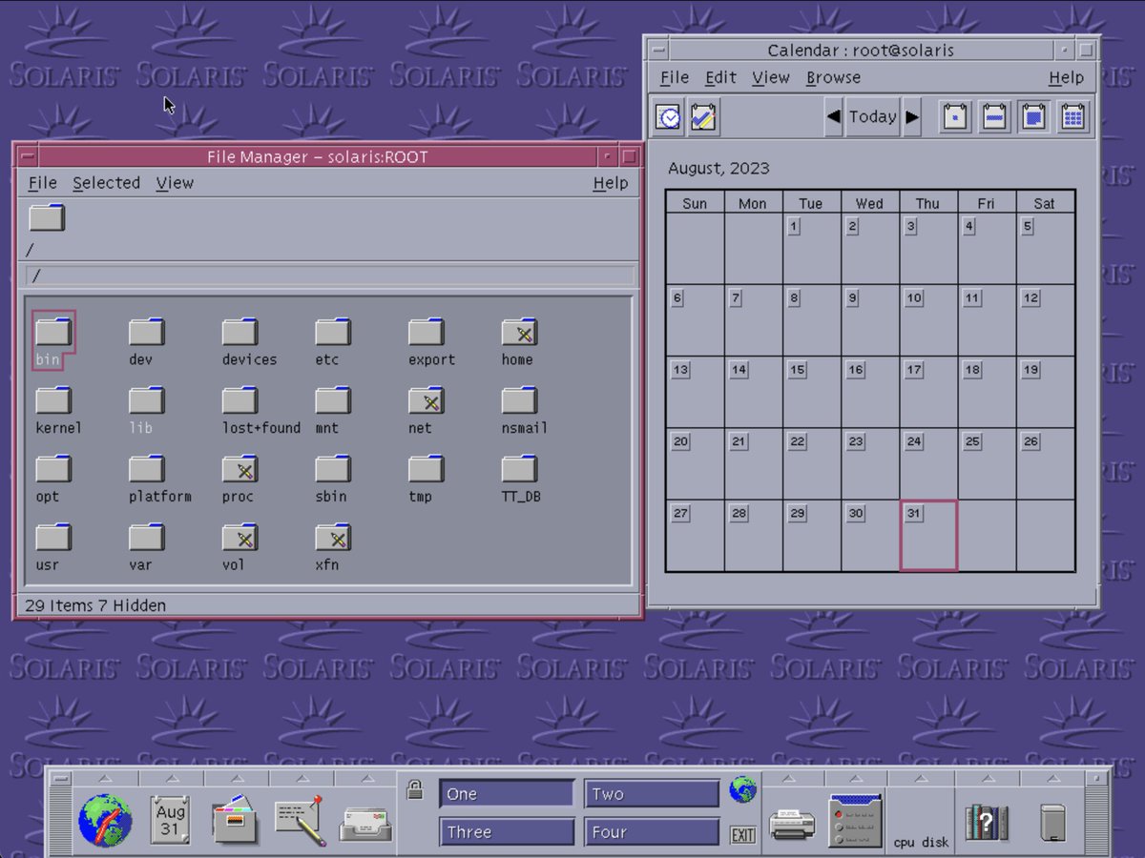Switch Calendar to Month view icon
This screenshot has height=858, width=1145.
pos(1033,117)
